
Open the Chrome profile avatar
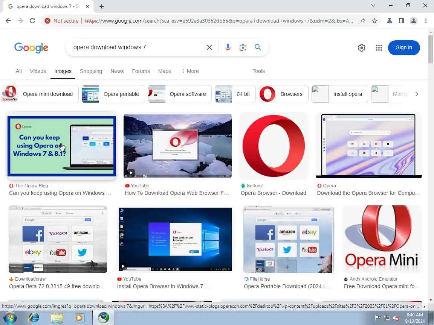[x=414, y=21]
